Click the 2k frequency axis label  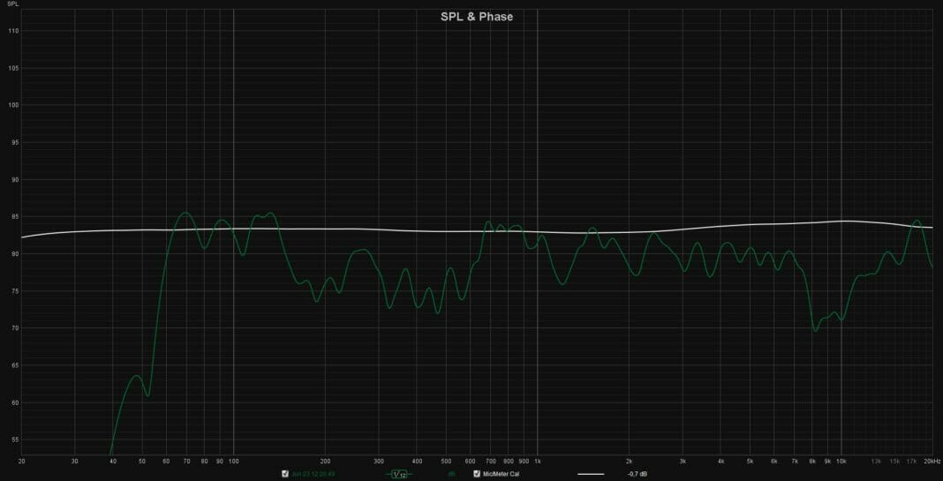tap(630, 462)
